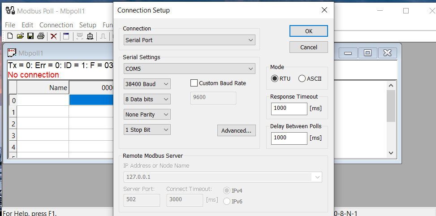Image resolution: width=436 pixels, height=216 pixels.
Task: Click the Open file folder icon
Action: (x=20, y=36)
